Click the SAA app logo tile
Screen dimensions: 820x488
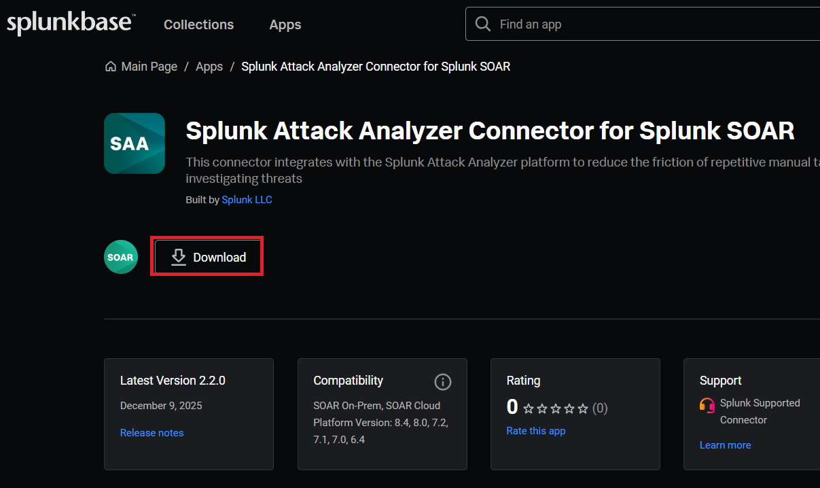point(135,143)
